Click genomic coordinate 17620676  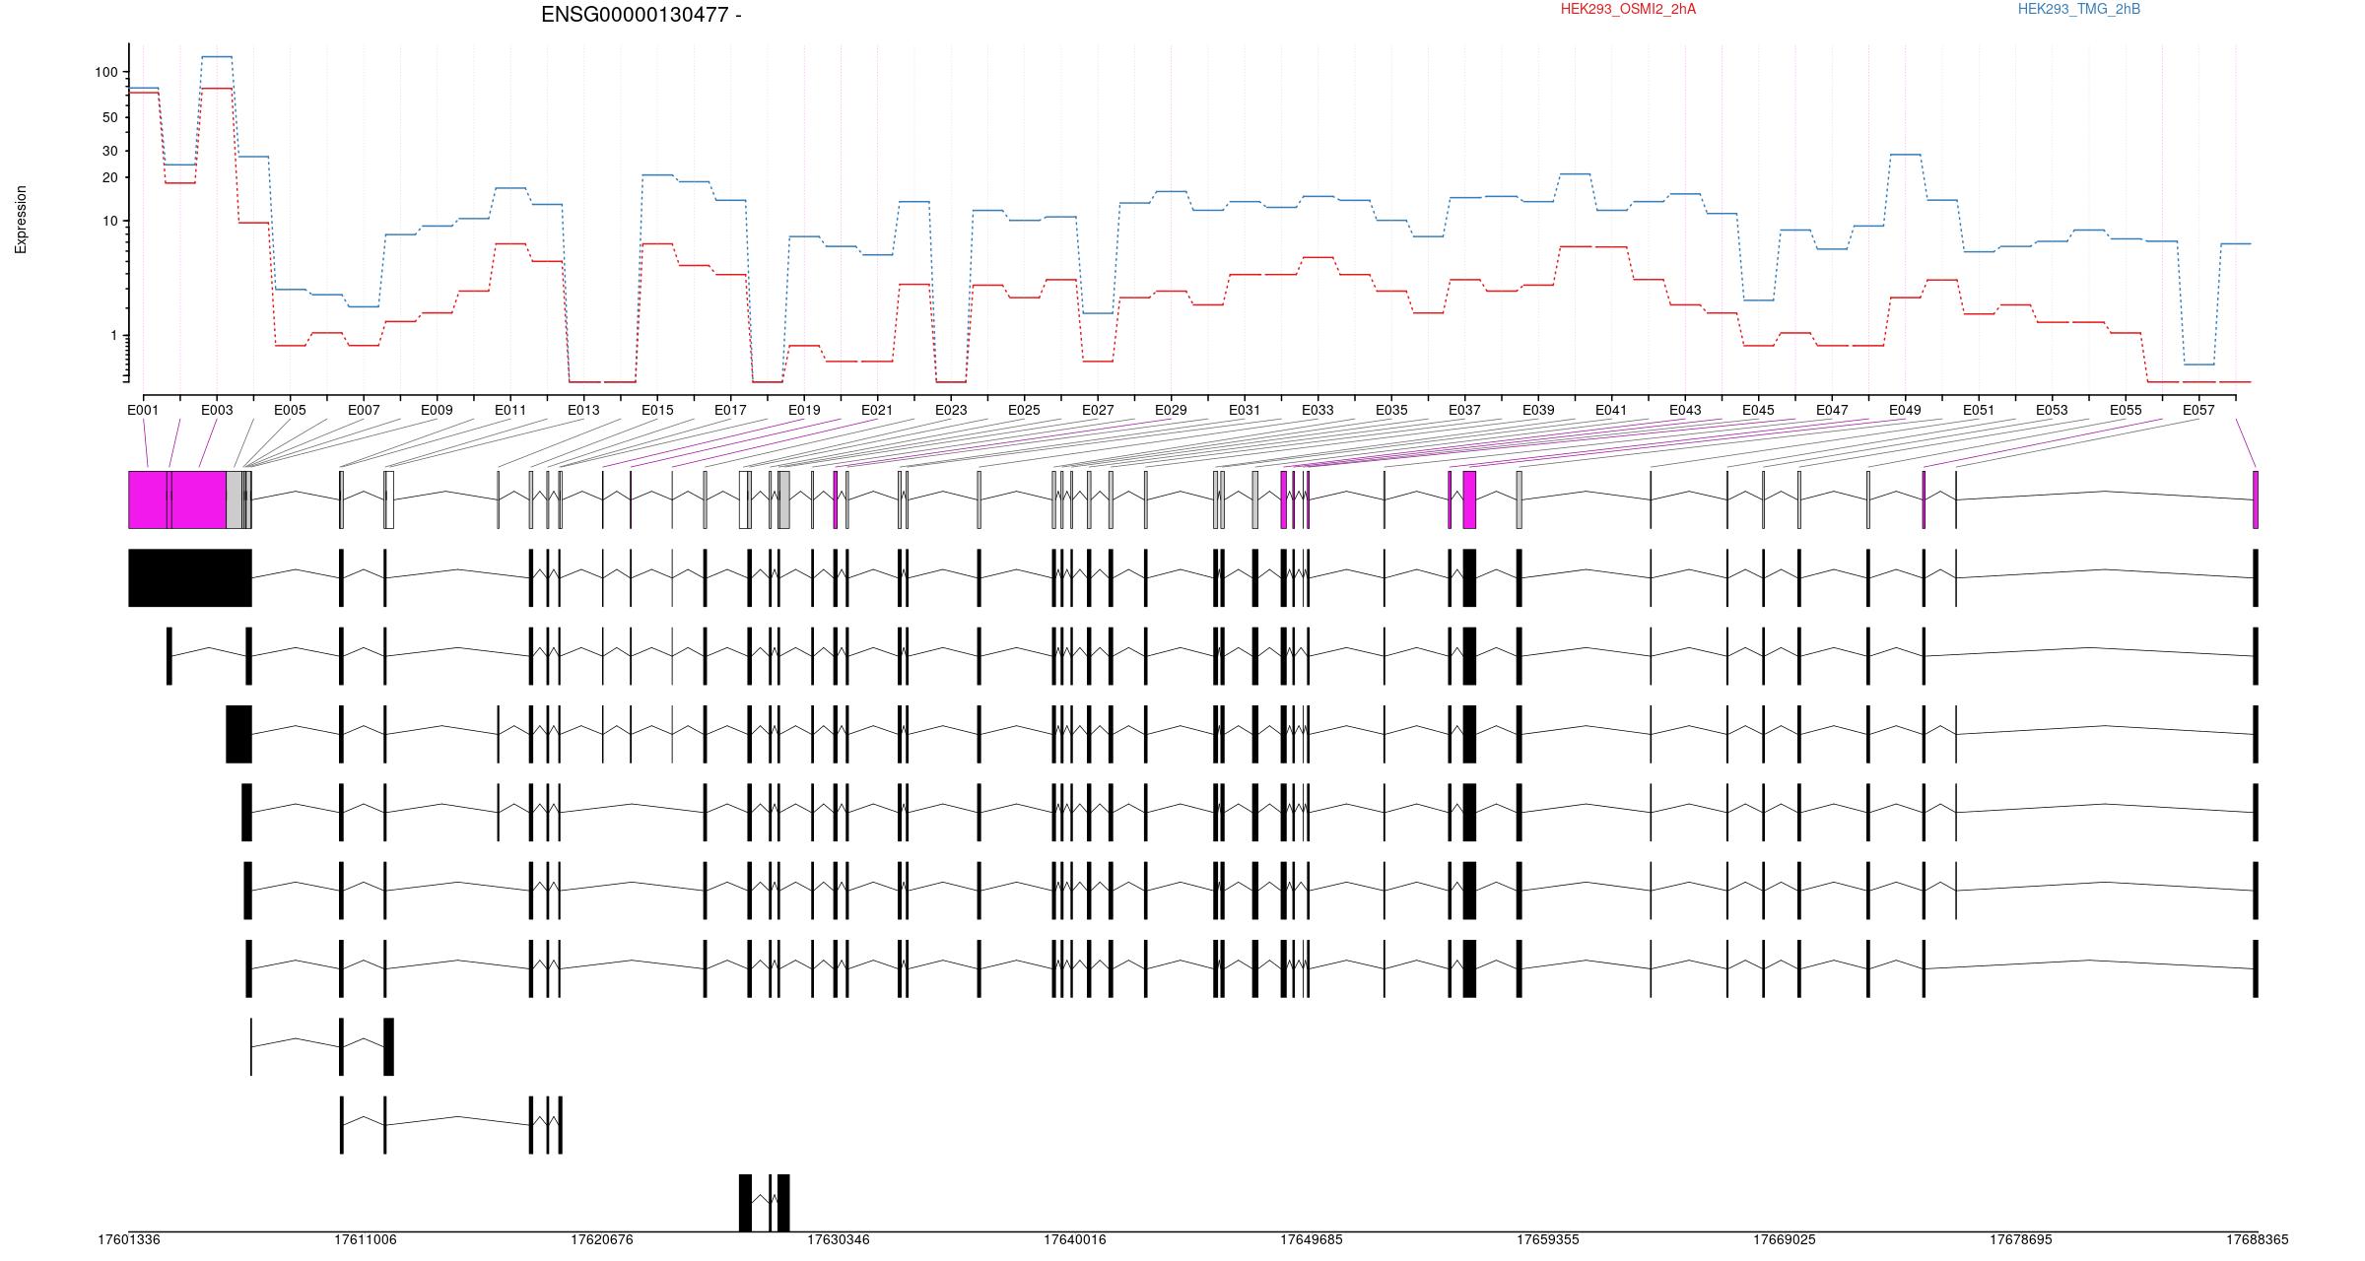click(x=602, y=1239)
